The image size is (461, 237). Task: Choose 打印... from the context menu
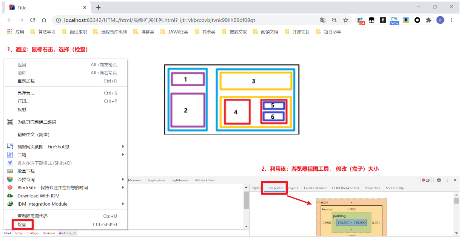click(x=66, y=101)
